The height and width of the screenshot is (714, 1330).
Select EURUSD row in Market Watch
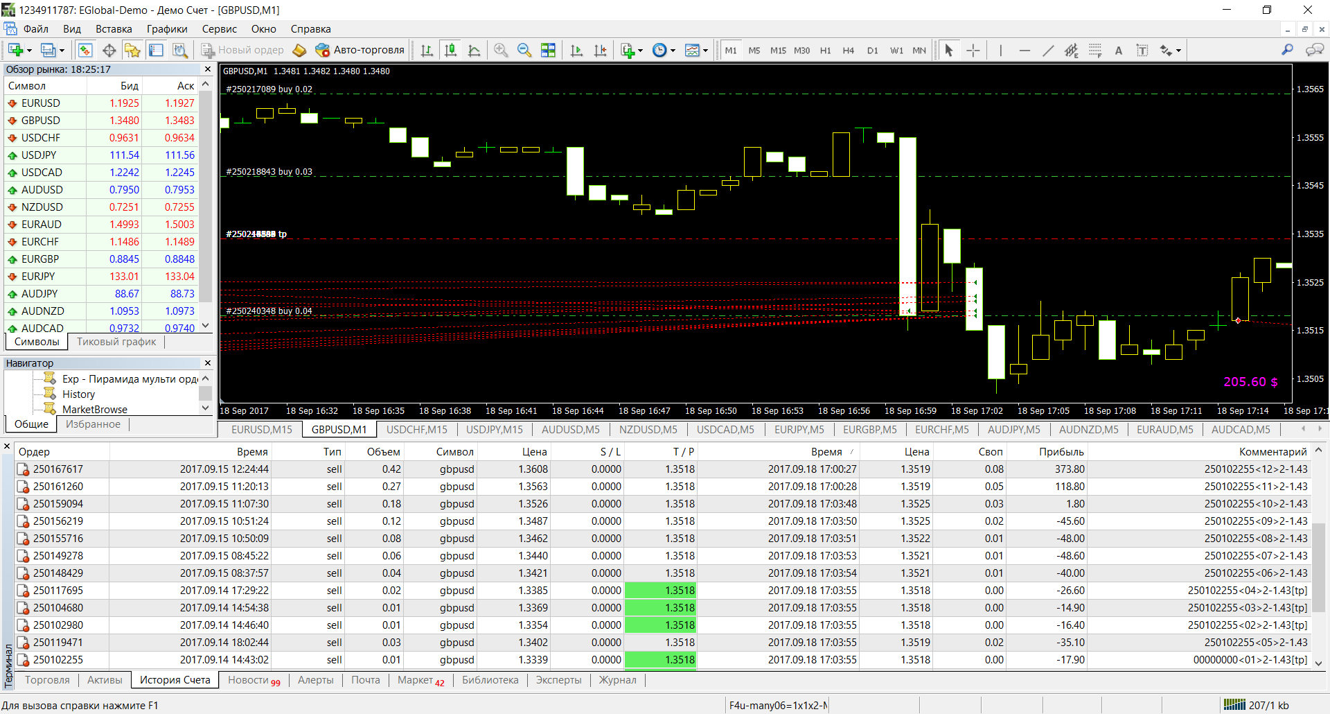coord(100,103)
